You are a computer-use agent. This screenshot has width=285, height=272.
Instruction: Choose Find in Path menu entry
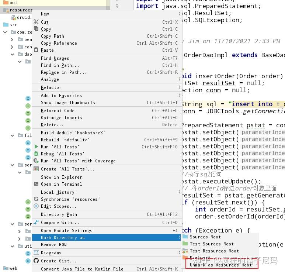(x=107, y=65)
